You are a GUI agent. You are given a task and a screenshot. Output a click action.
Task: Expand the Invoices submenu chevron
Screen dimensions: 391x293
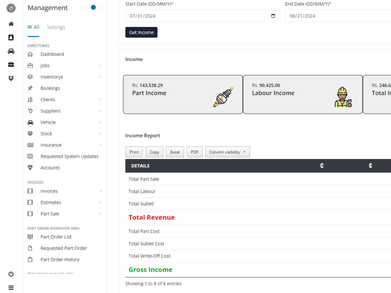pyautogui.click(x=100, y=191)
